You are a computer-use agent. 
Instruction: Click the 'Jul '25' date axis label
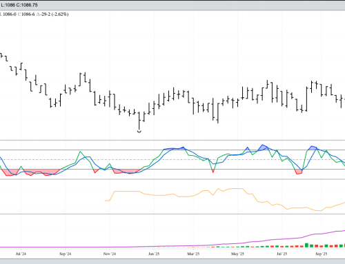(282, 254)
